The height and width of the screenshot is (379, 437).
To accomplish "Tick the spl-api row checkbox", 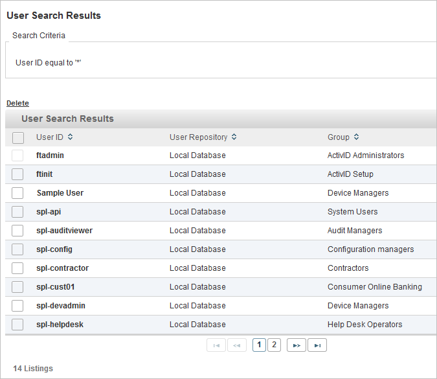I will (17, 212).
